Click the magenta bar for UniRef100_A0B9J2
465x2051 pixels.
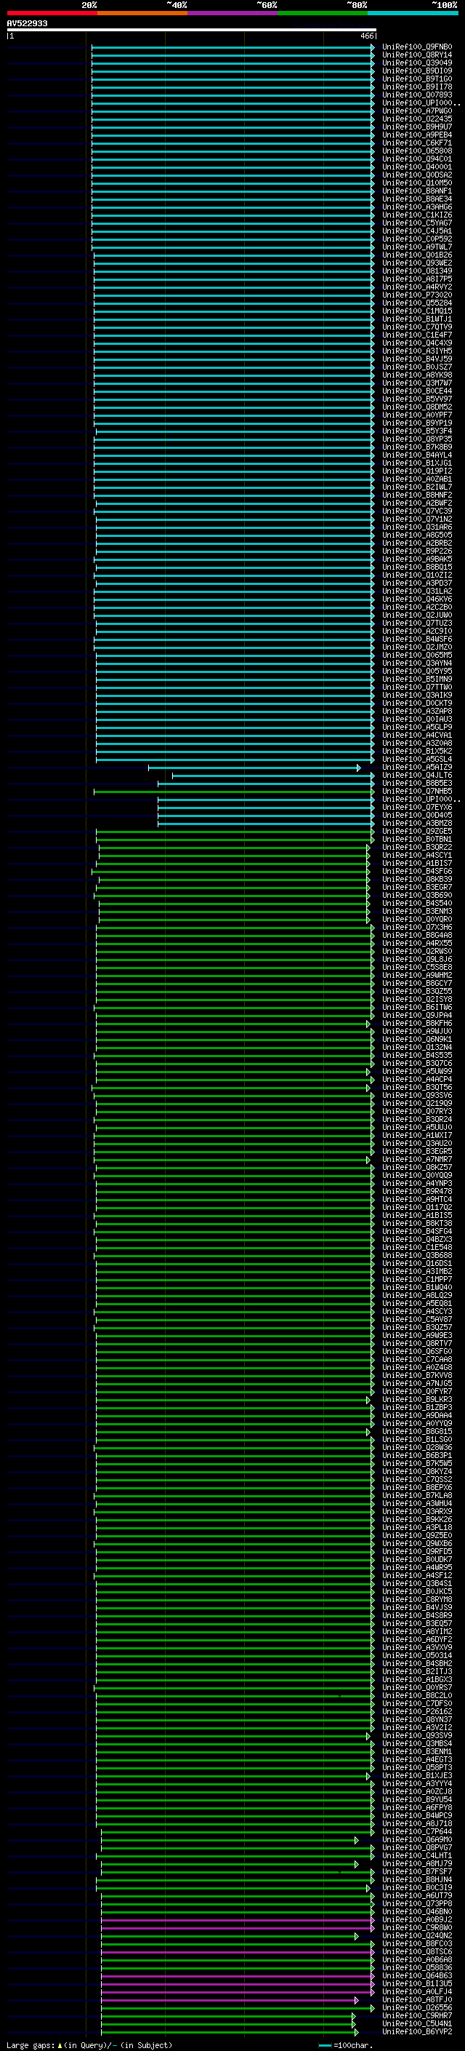[x=237, y=1919]
